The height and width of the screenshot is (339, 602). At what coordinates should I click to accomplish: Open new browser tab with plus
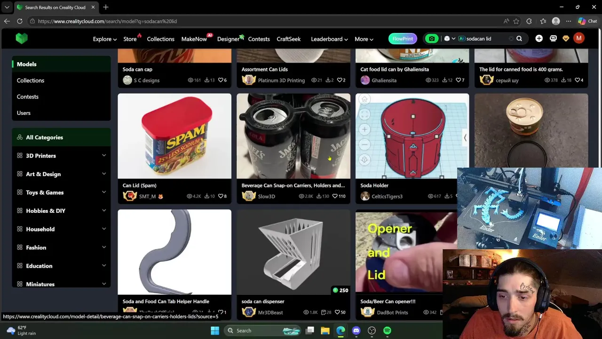pos(106,7)
